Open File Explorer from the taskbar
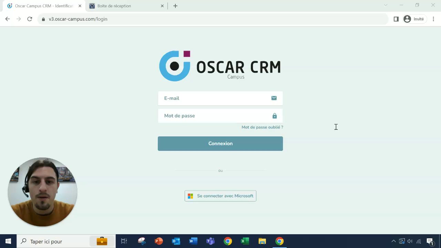The width and height of the screenshot is (441, 248). [262, 241]
